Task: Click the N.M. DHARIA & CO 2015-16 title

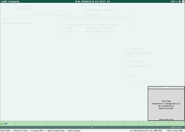Action: [93, 1]
